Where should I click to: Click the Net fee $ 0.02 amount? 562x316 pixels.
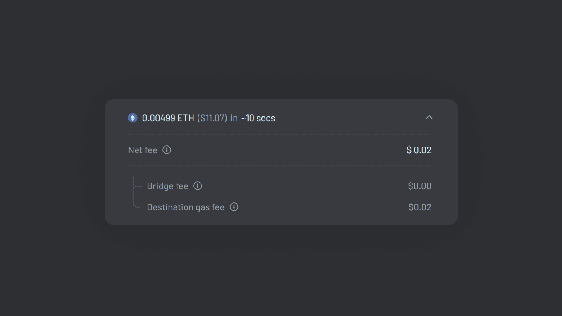[419, 150]
